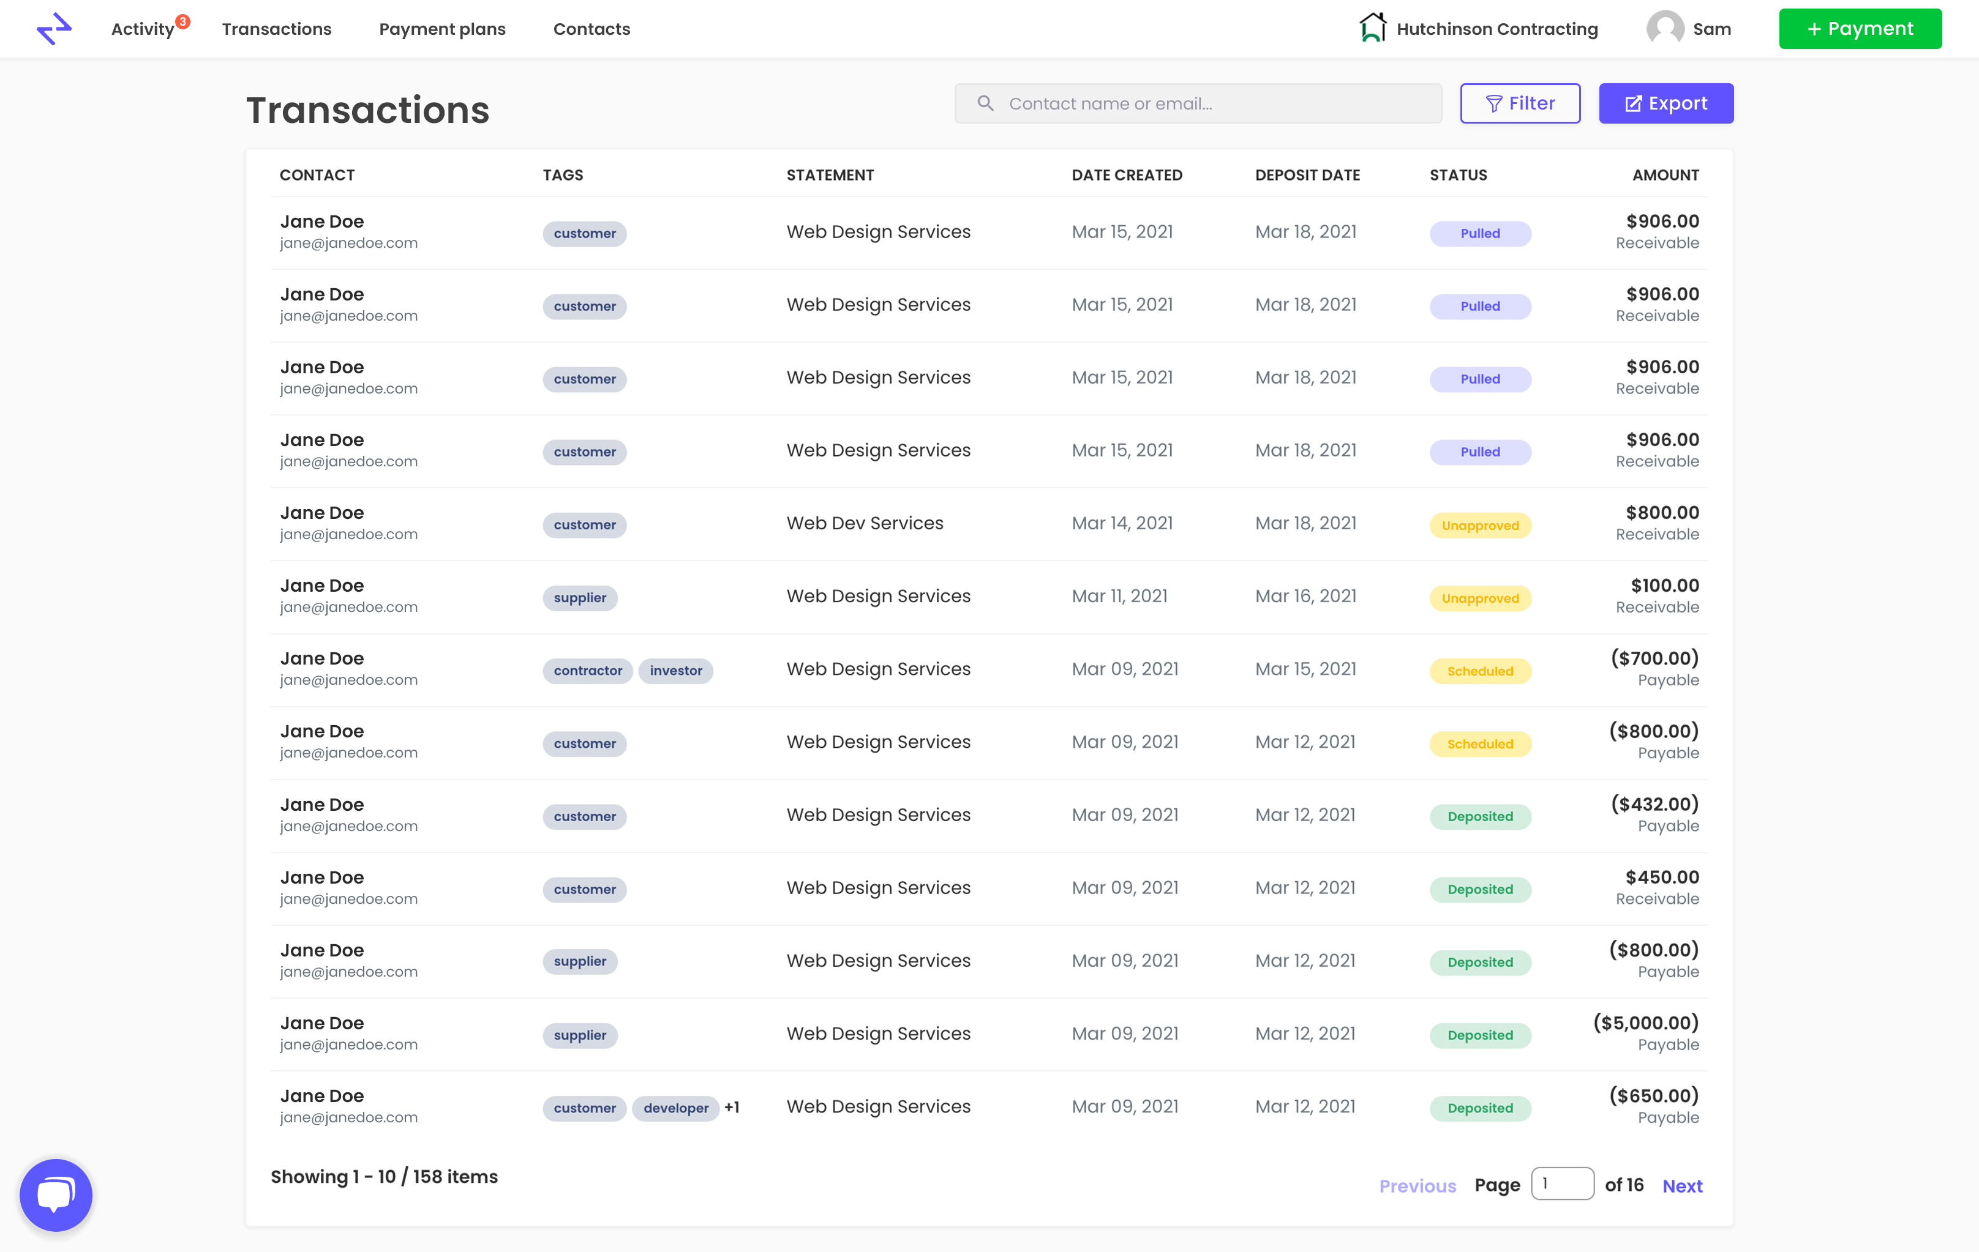Click Sam's profile avatar
The width and height of the screenshot is (1979, 1252).
point(1665,29)
